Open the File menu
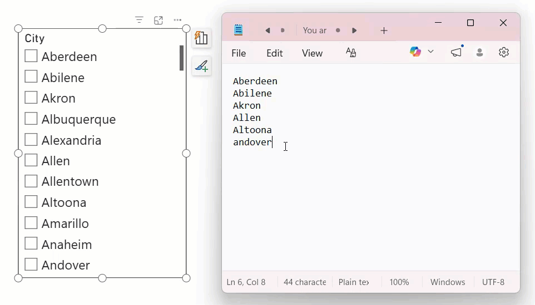 [x=239, y=53]
